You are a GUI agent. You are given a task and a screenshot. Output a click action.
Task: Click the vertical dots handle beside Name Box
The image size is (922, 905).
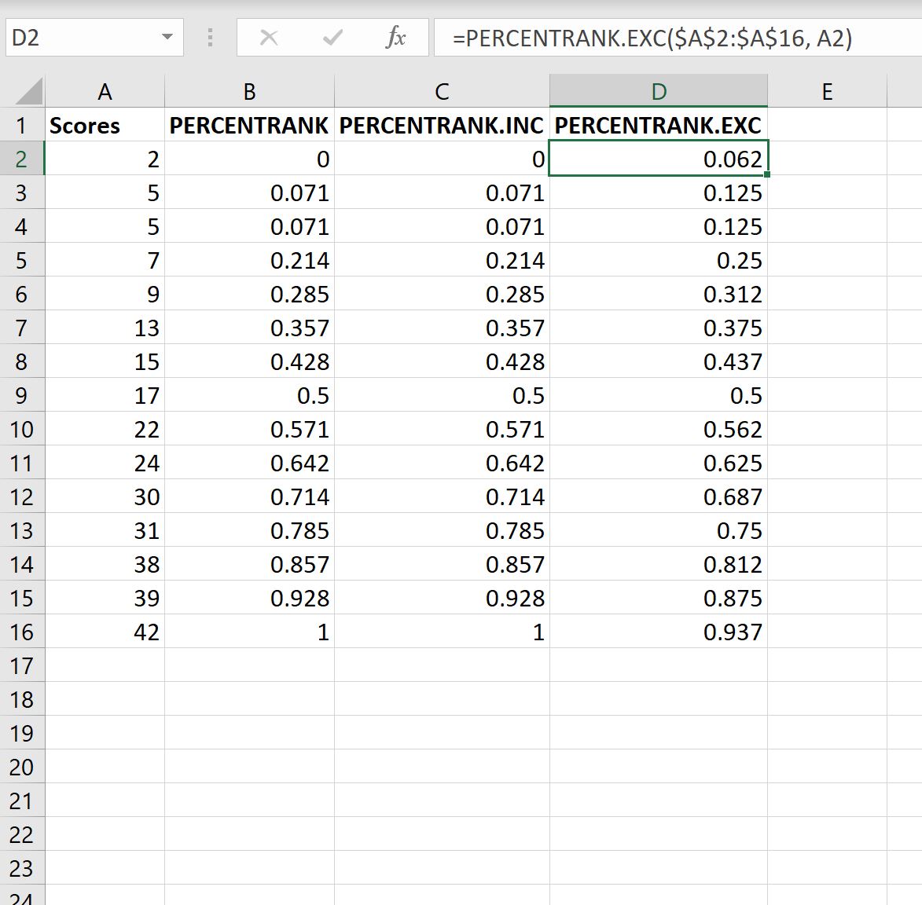pos(210,38)
